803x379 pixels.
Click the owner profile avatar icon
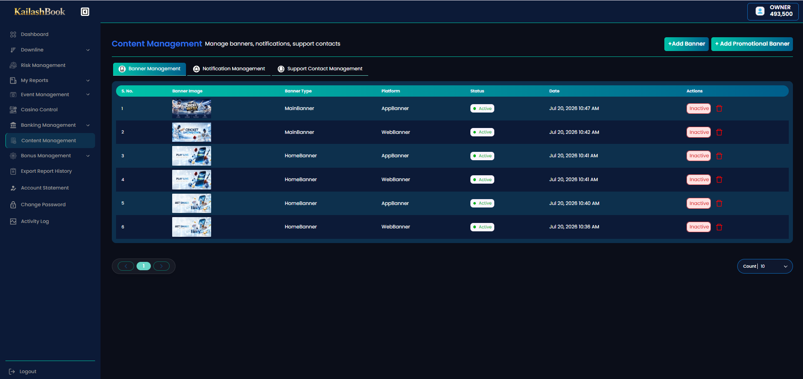click(760, 11)
